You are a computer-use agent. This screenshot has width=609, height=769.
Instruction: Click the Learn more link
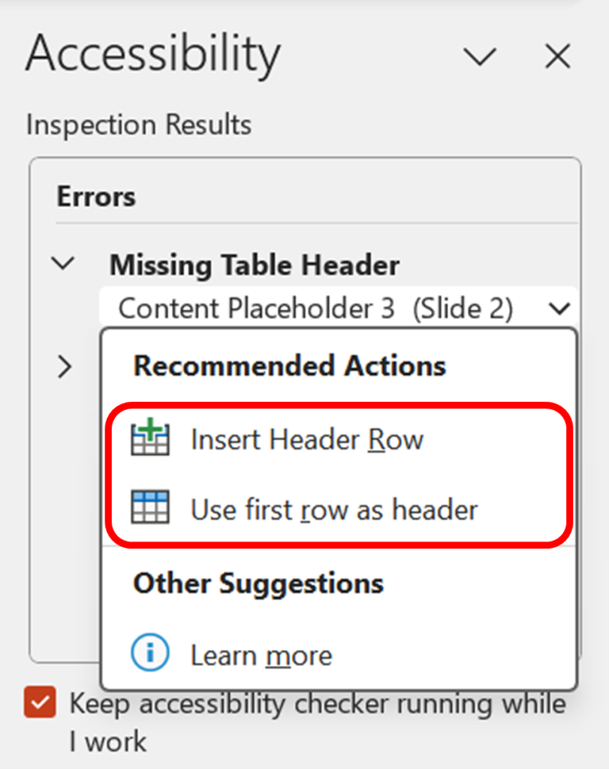259,653
